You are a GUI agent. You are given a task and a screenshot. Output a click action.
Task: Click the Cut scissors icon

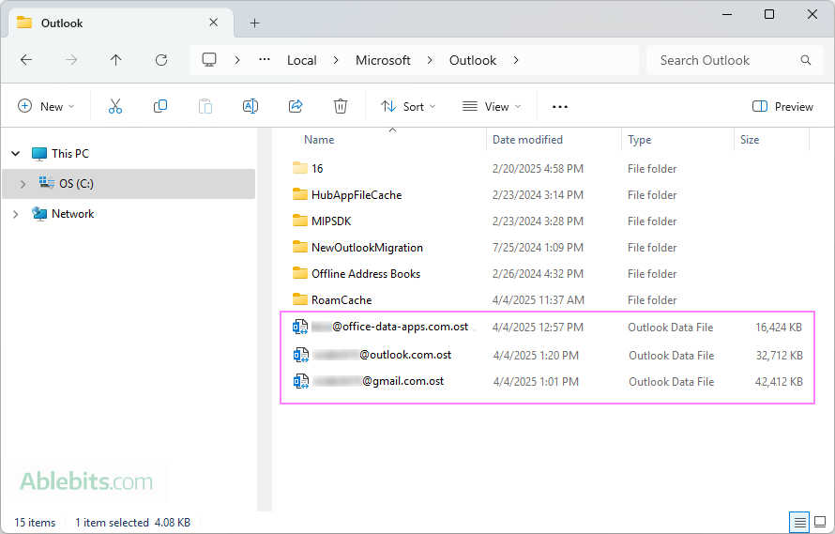(115, 106)
